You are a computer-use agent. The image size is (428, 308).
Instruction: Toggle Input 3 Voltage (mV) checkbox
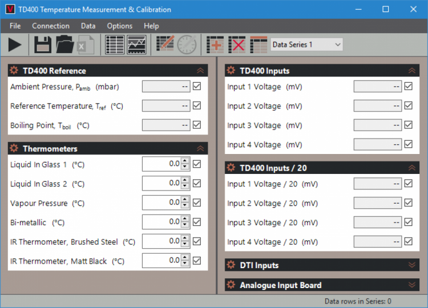pos(409,125)
